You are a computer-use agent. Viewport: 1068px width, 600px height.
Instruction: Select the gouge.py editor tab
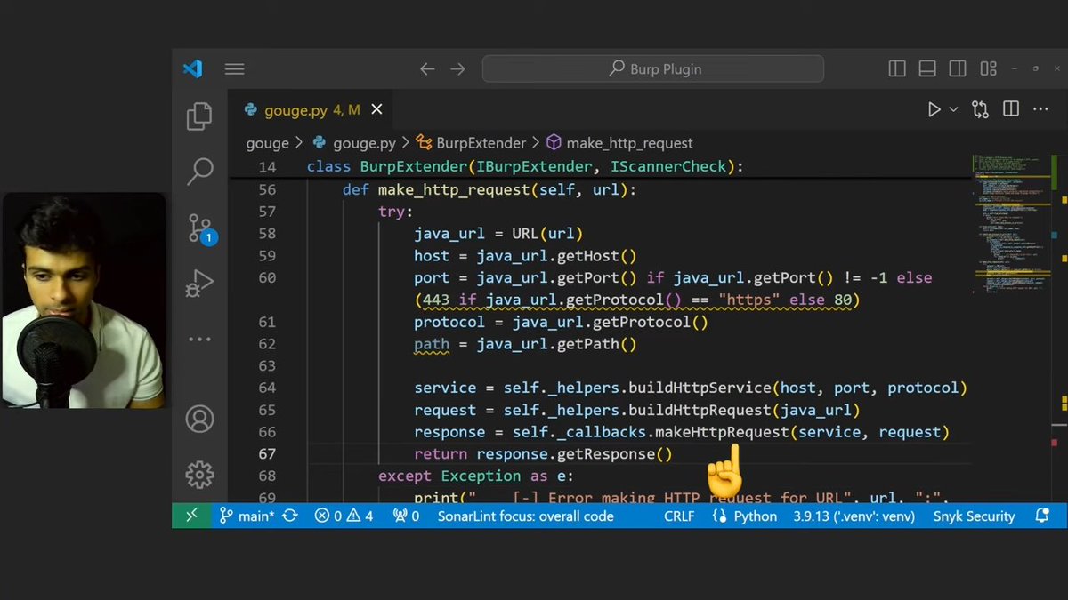coord(311,110)
